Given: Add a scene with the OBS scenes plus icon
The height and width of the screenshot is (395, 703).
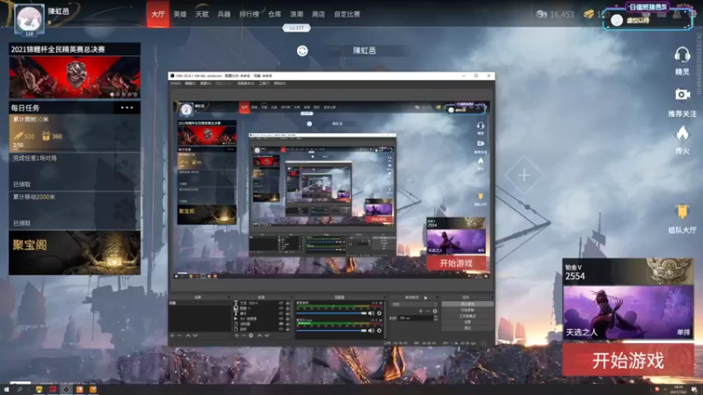Looking at the screenshot, I should pos(171,335).
